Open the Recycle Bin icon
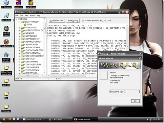Screen dimensions: 164x123 pyautogui.click(x=6, y=17)
